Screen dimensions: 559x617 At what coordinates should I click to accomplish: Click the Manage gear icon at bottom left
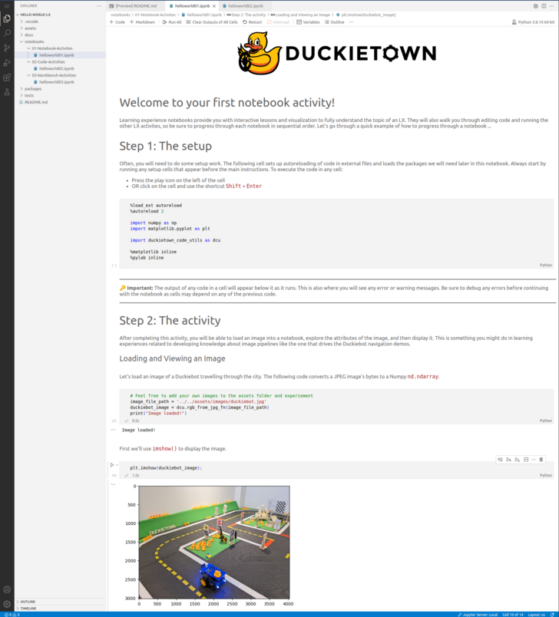pos(7,604)
